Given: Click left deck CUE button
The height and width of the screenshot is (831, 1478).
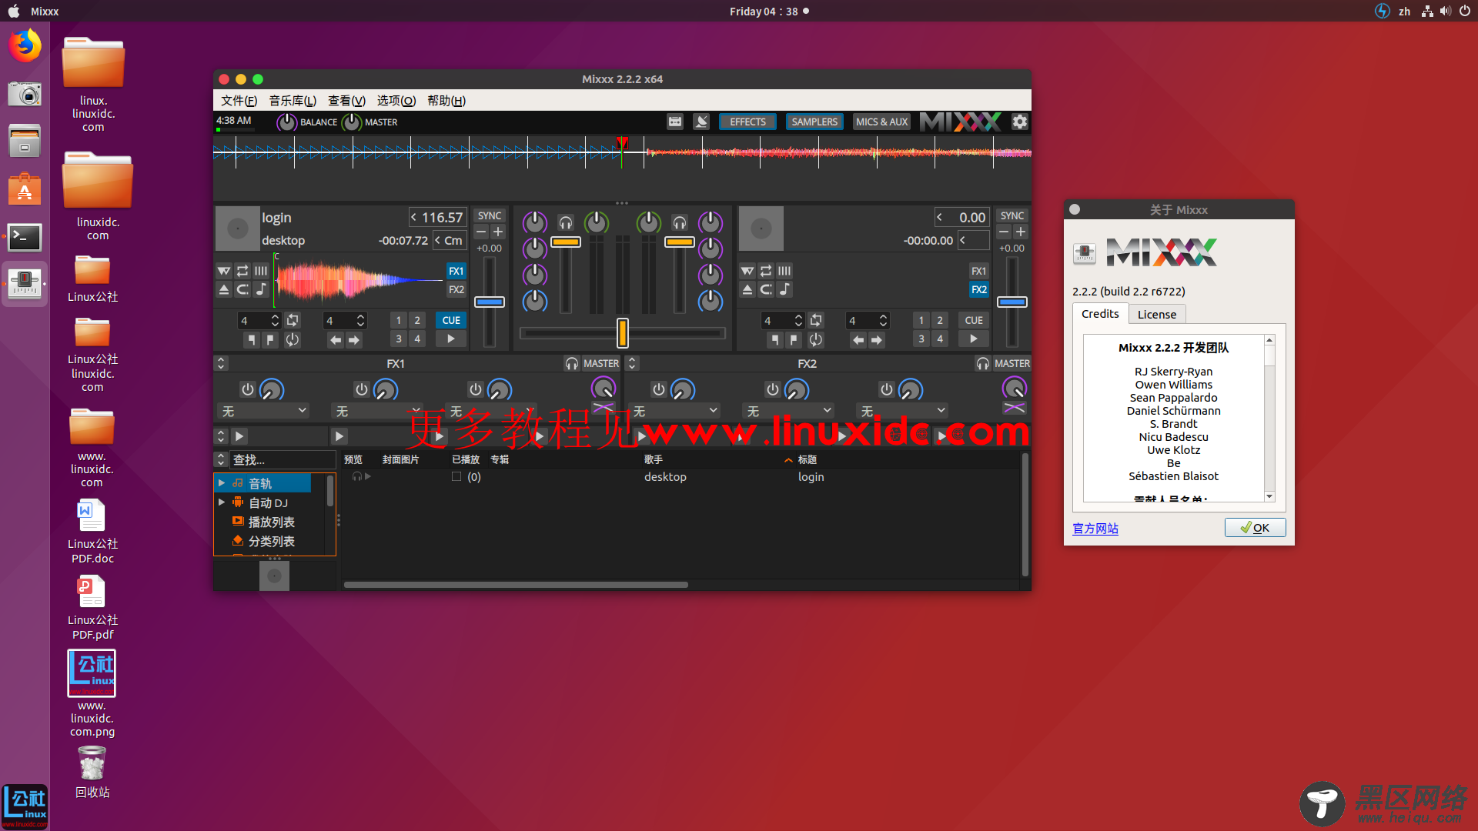Looking at the screenshot, I should (451, 320).
